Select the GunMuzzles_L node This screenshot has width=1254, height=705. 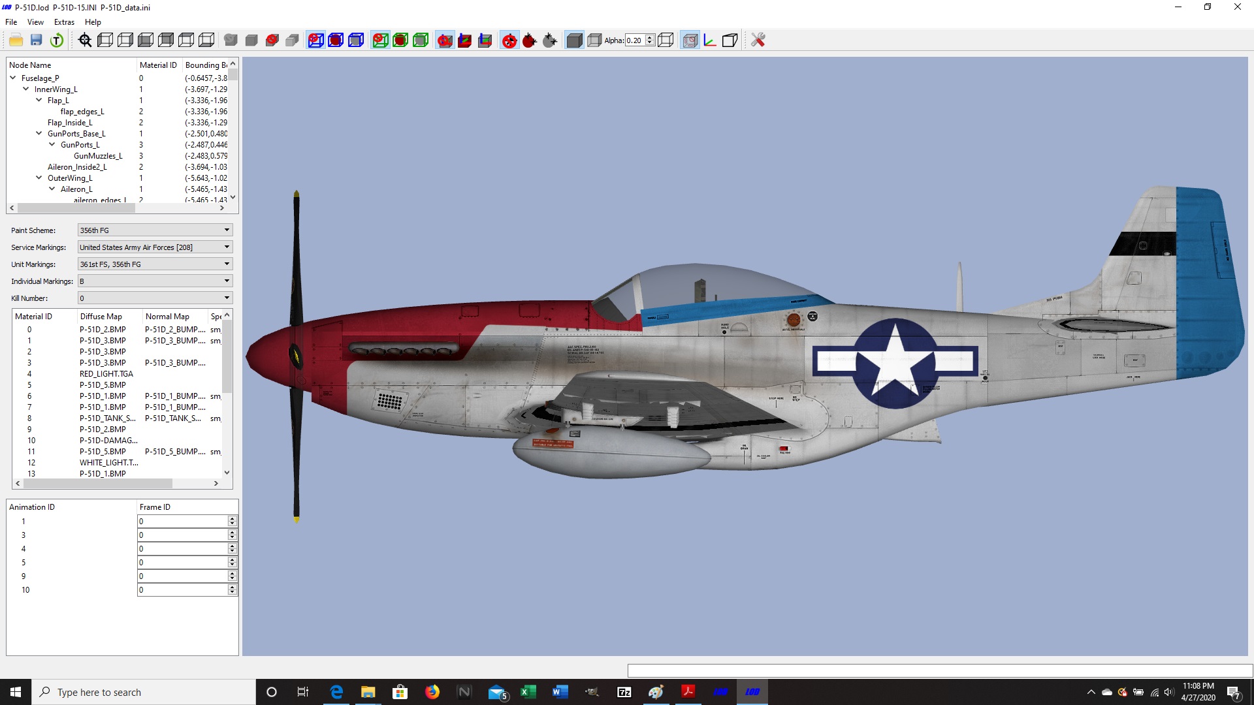point(98,156)
